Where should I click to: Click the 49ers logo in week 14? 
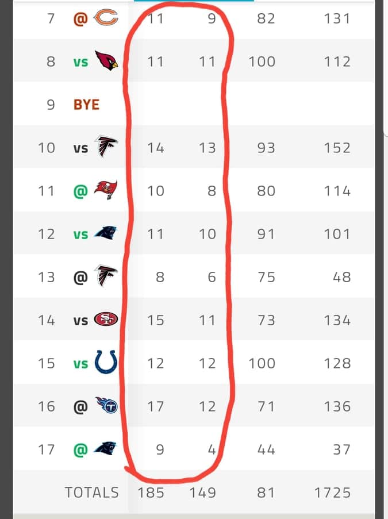coord(106,319)
